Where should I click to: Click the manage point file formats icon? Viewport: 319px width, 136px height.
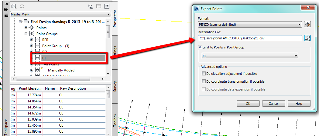307,24
